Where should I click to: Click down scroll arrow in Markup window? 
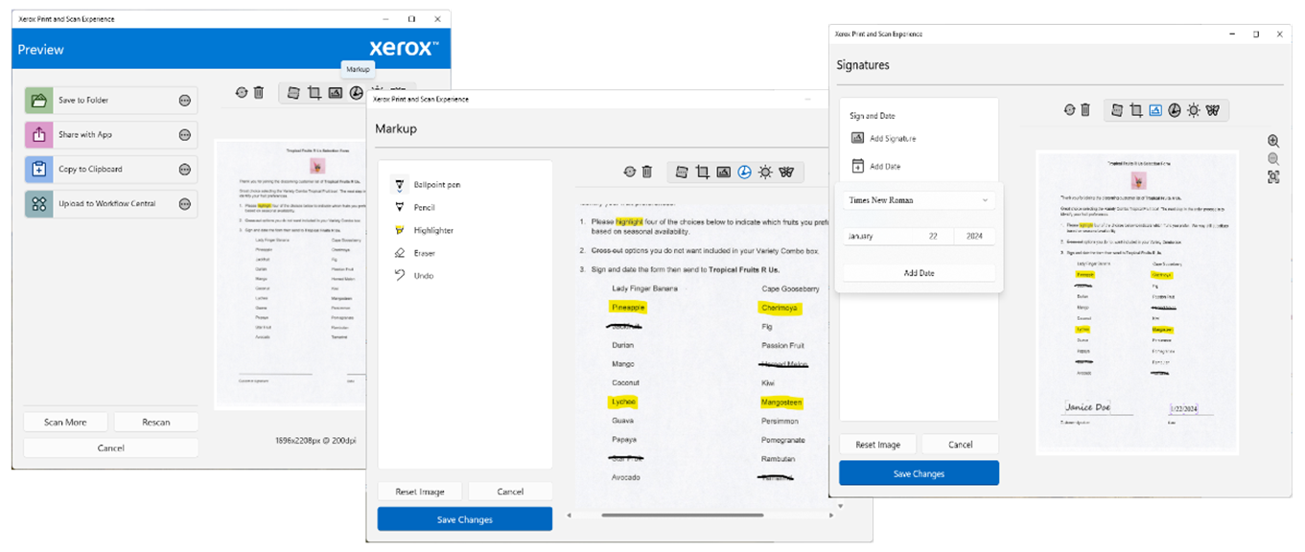pos(841,506)
